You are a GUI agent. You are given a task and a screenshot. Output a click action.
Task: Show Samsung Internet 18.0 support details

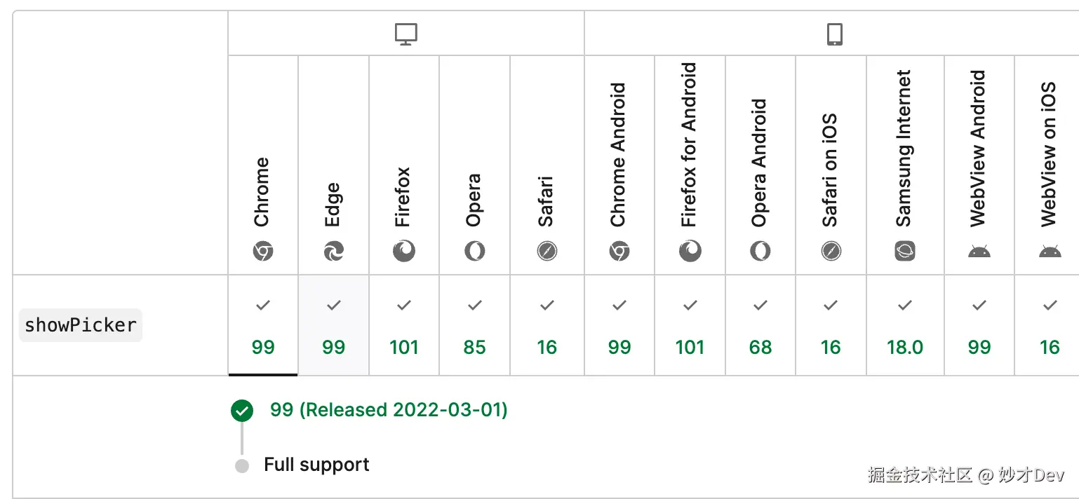(x=905, y=326)
